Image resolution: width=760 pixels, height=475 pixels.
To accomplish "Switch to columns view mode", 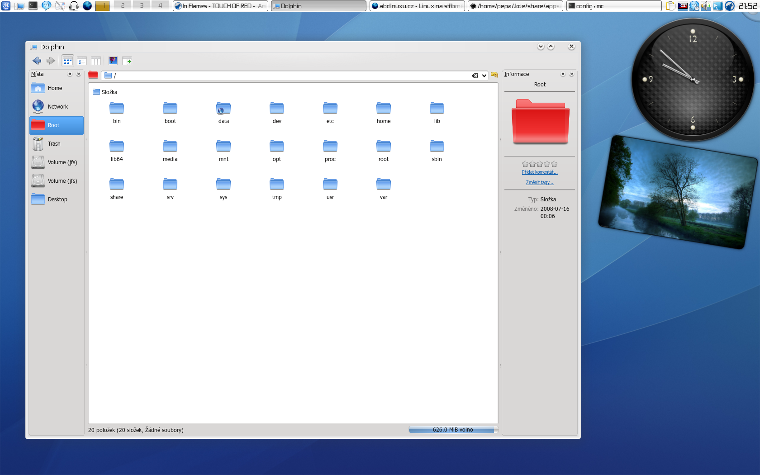I will [96, 61].
